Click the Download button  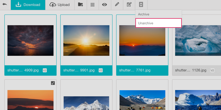[x=28, y=5]
